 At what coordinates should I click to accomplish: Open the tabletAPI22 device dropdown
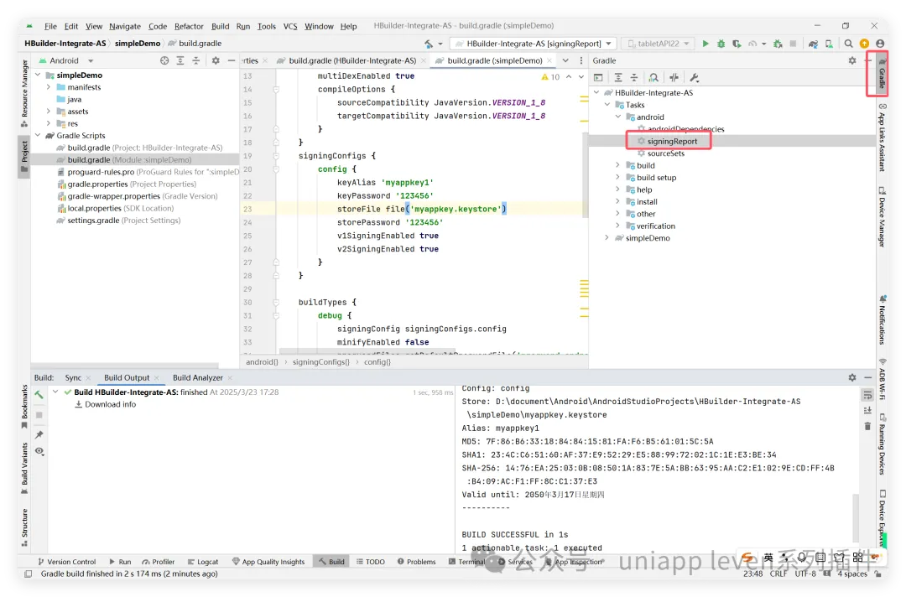pyautogui.click(x=659, y=44)
